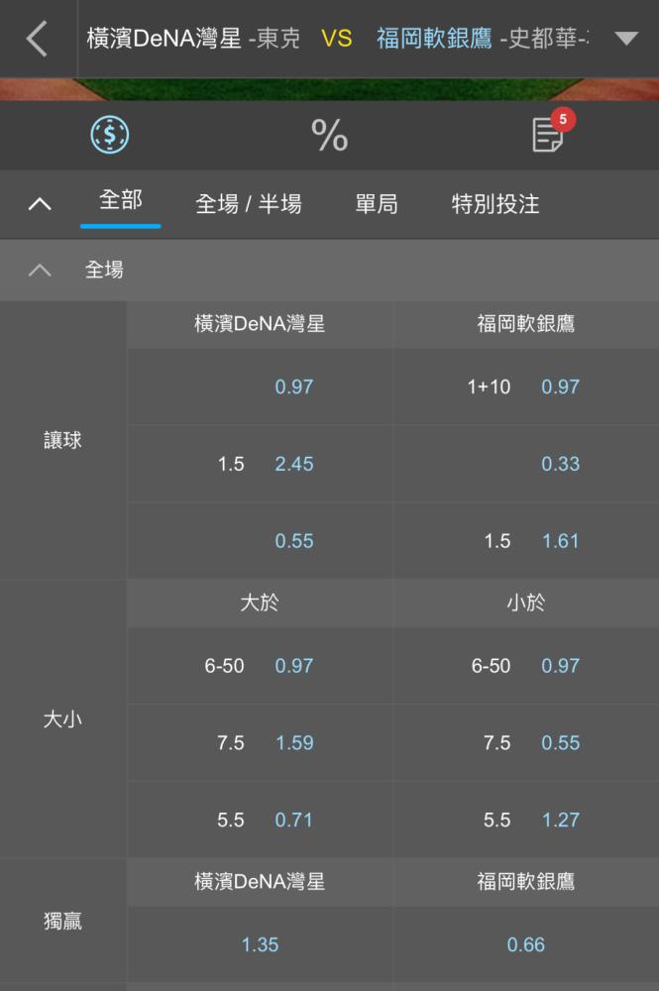Screen dimensions: 659x991
Task: Open the 單局 tab
Action: pos(376,204)
